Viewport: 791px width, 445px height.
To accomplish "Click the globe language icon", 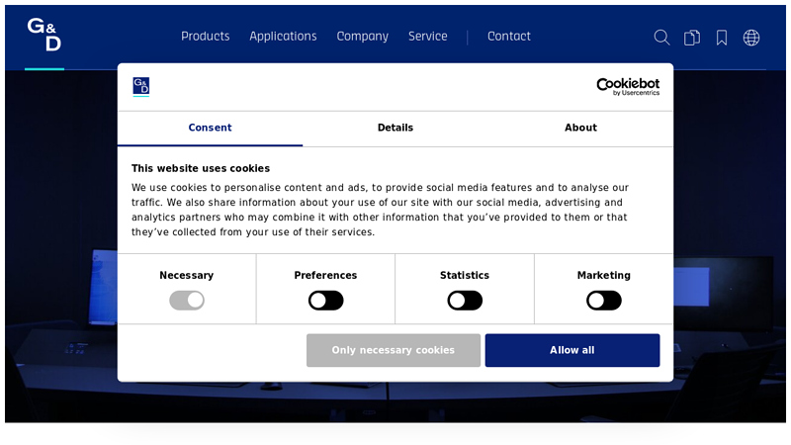I will click(x=751, y=38).
